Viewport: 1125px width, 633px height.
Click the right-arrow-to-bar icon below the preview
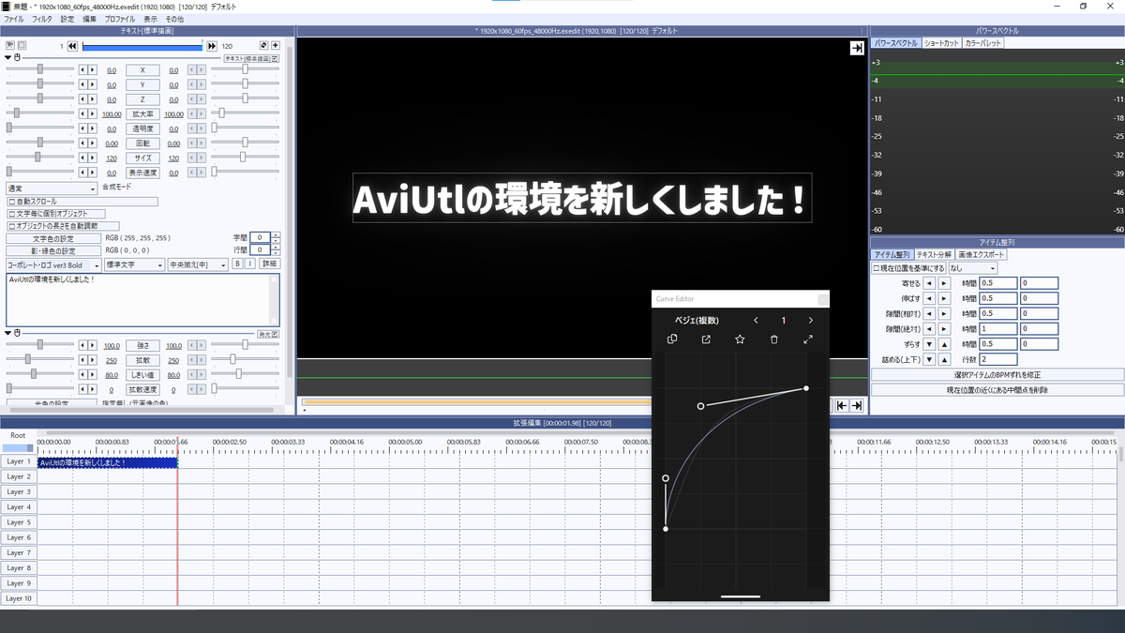(856, 405)
